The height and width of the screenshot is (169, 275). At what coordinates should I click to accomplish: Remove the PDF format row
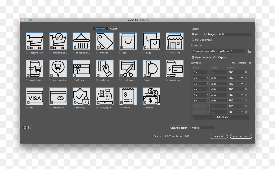click(x=246, y=112)
